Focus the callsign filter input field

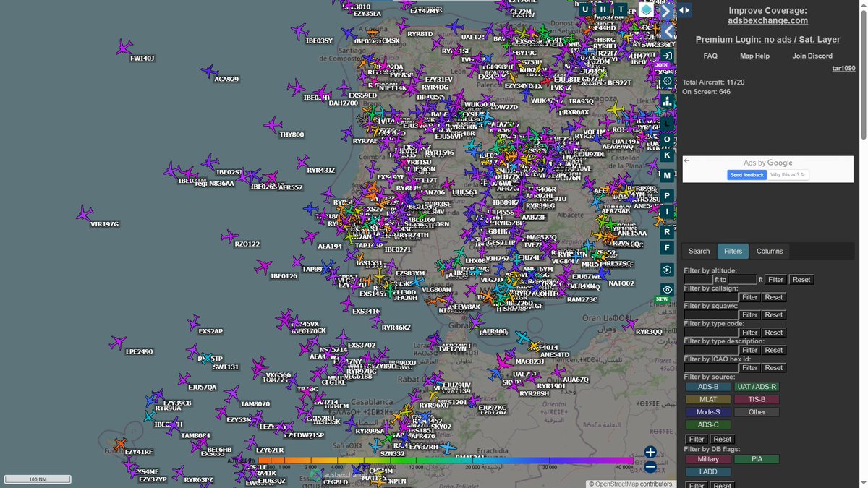click(710, 297)
